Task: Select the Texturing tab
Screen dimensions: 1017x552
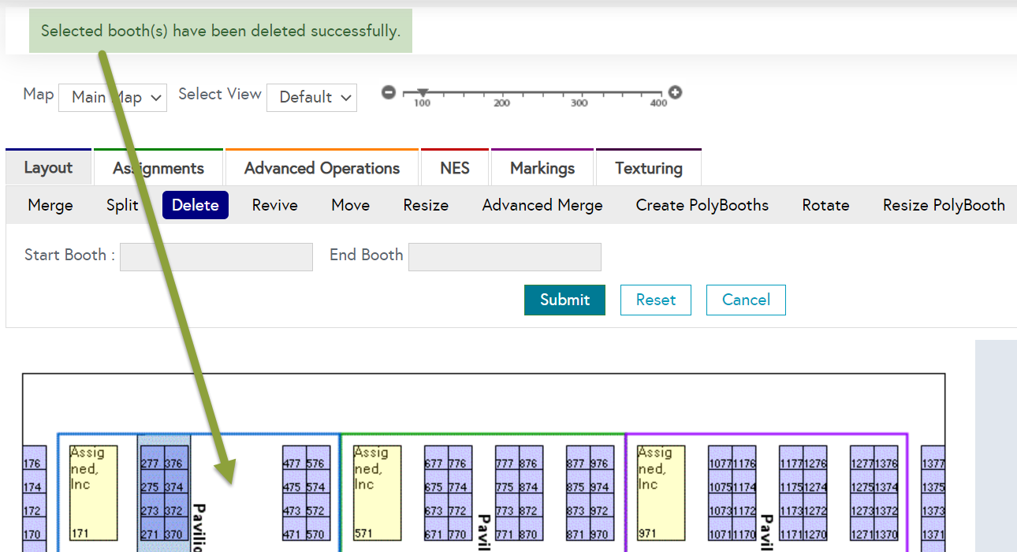Action: click(649, 168)
